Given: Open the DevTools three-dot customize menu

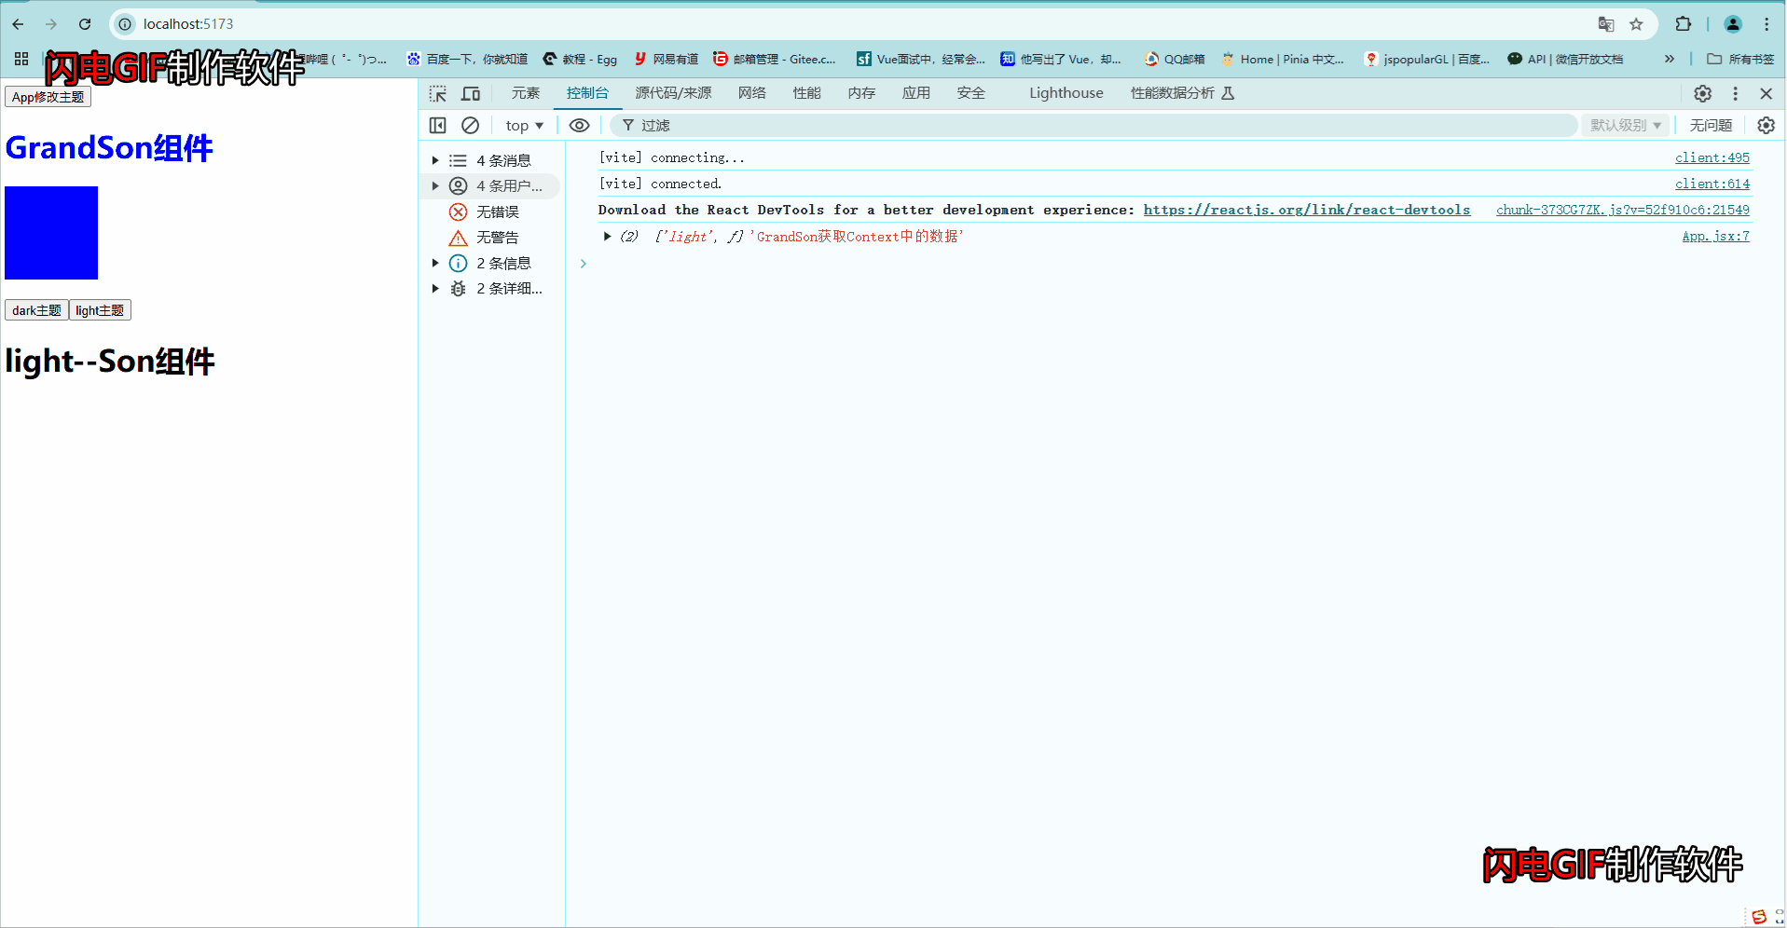Looking at the screenshot, I should coord(1735,93).
